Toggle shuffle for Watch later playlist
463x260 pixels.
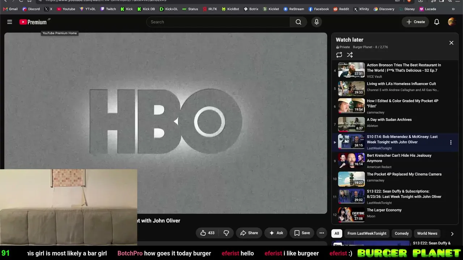350,55
